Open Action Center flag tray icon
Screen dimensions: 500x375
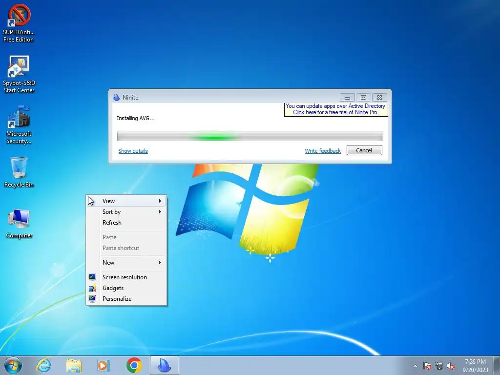tap(427, 366)
